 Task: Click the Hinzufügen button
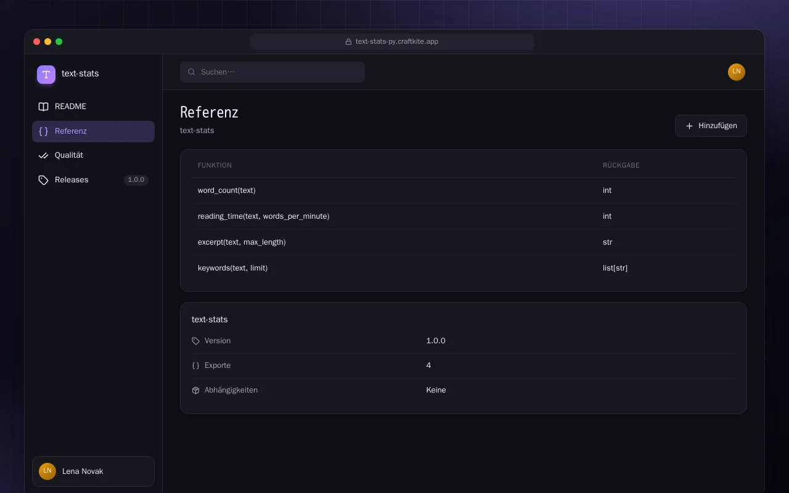[x=711, y=126]
